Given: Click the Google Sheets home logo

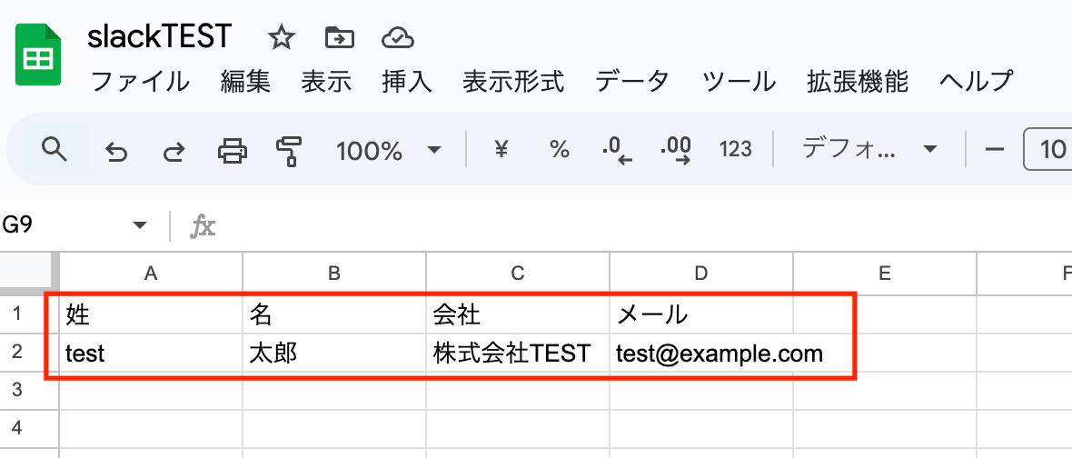Looking at the screenshot, I should [x=38, y=55].
